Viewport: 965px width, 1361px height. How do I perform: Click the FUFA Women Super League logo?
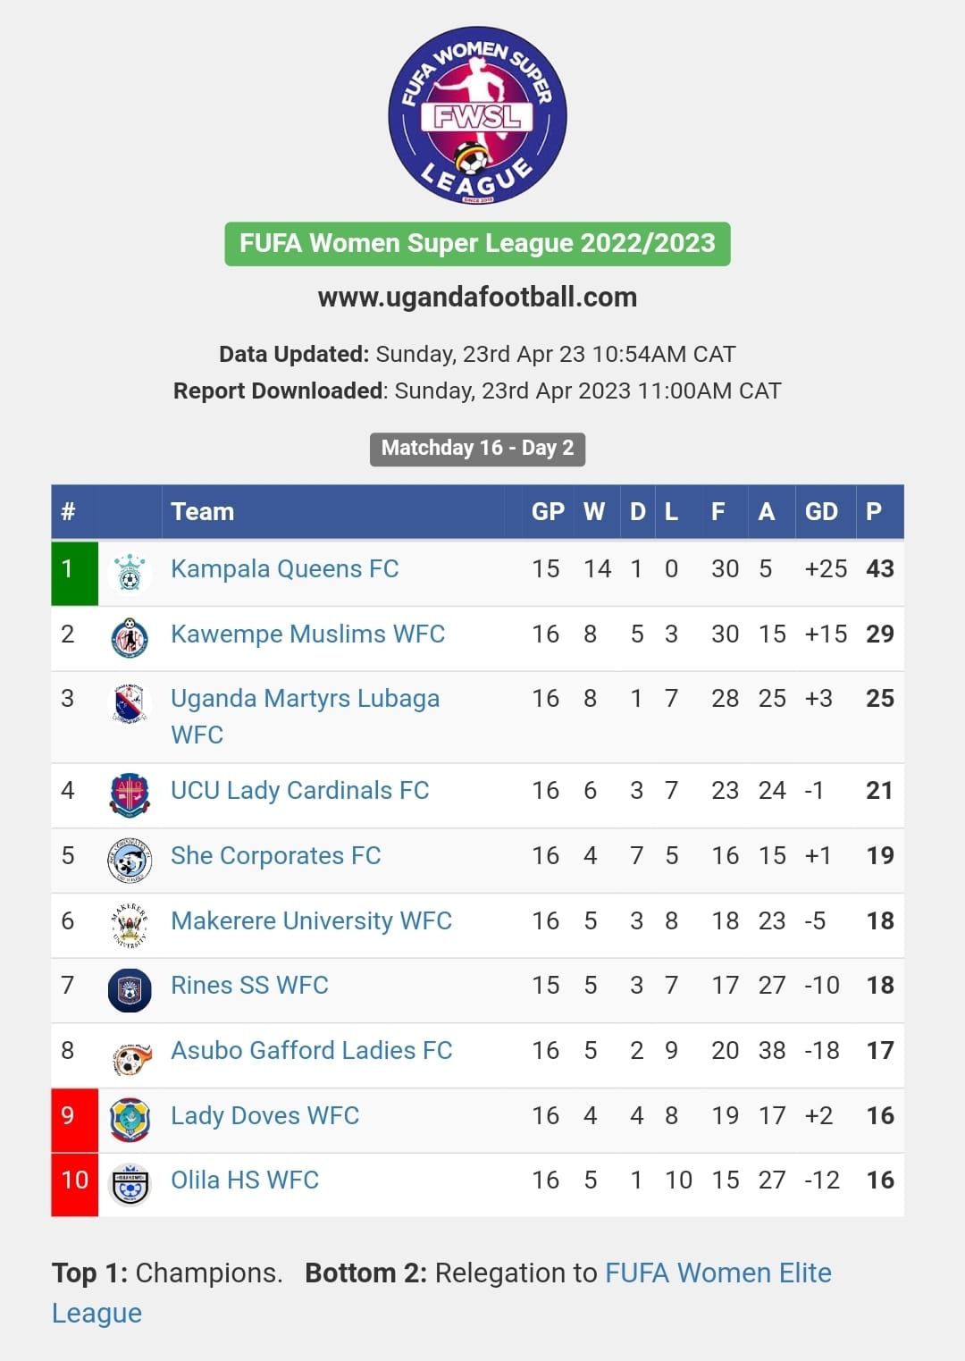(x=477, y=115)
